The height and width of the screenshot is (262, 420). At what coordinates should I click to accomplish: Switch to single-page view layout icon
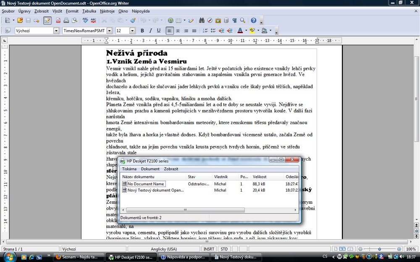(x=335, y=249)
